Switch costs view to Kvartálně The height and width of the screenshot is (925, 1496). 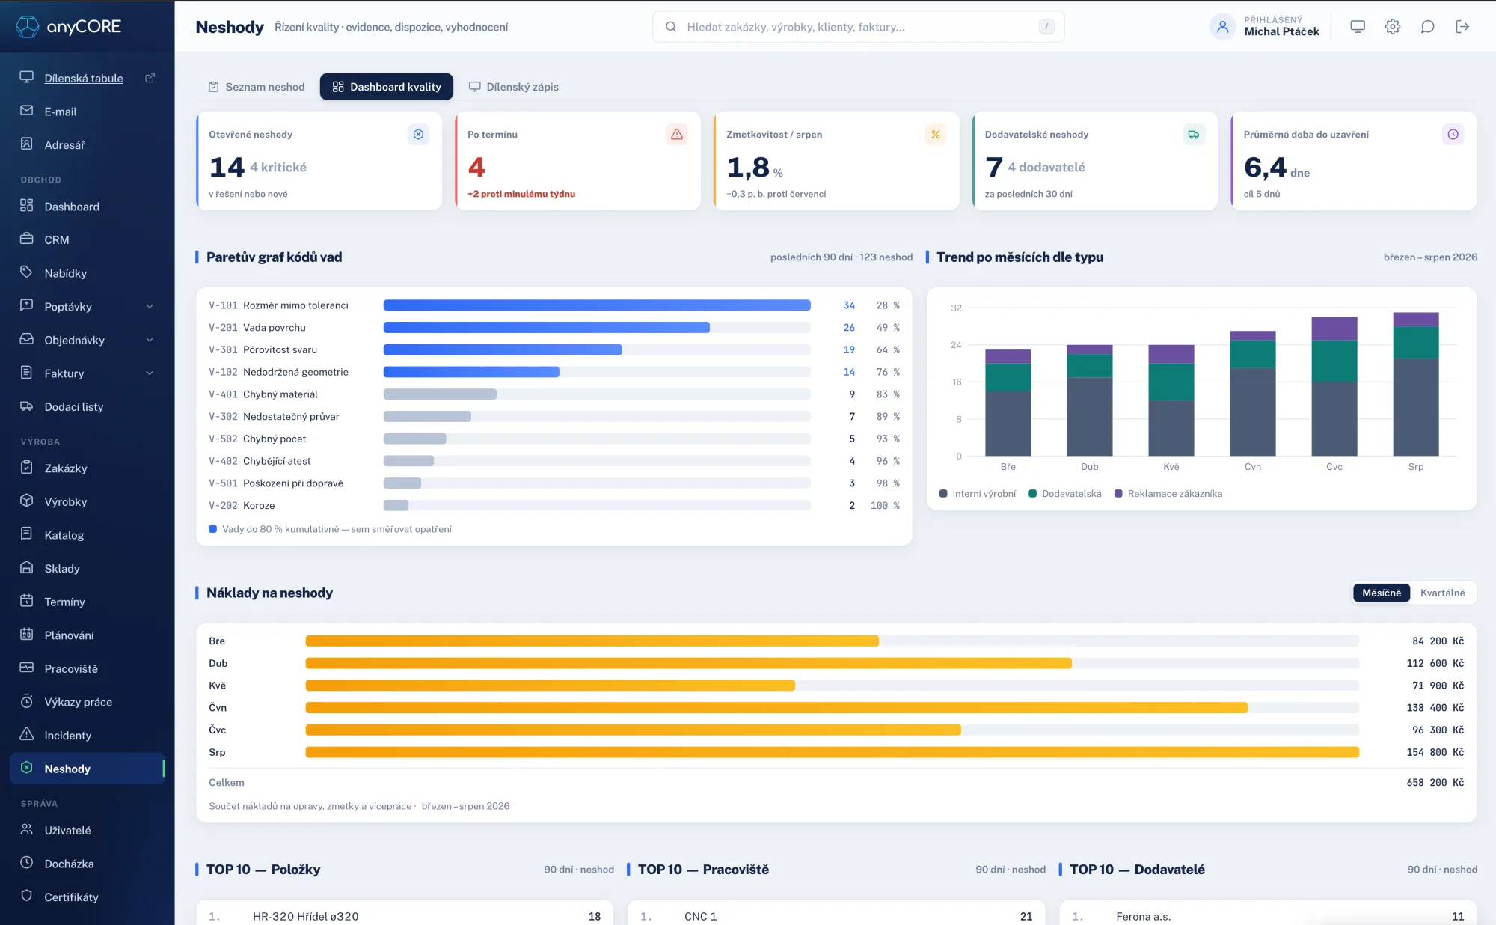point(1442,593)
